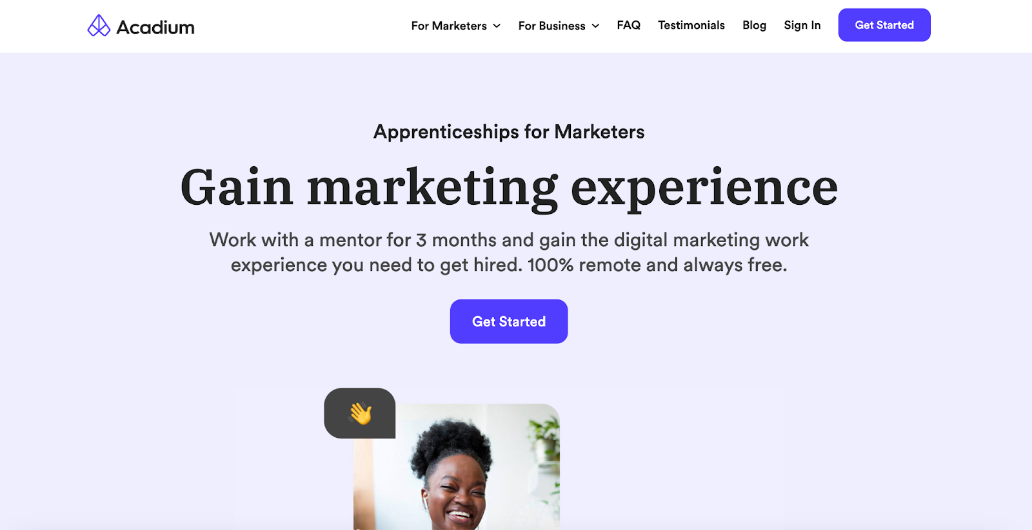Click the "100% remote and always free" sentence

coord(657,265)
